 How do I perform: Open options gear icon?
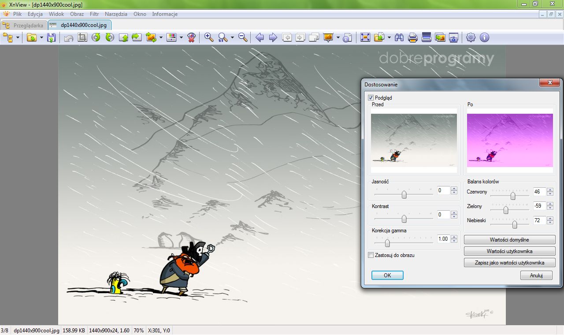471,37
